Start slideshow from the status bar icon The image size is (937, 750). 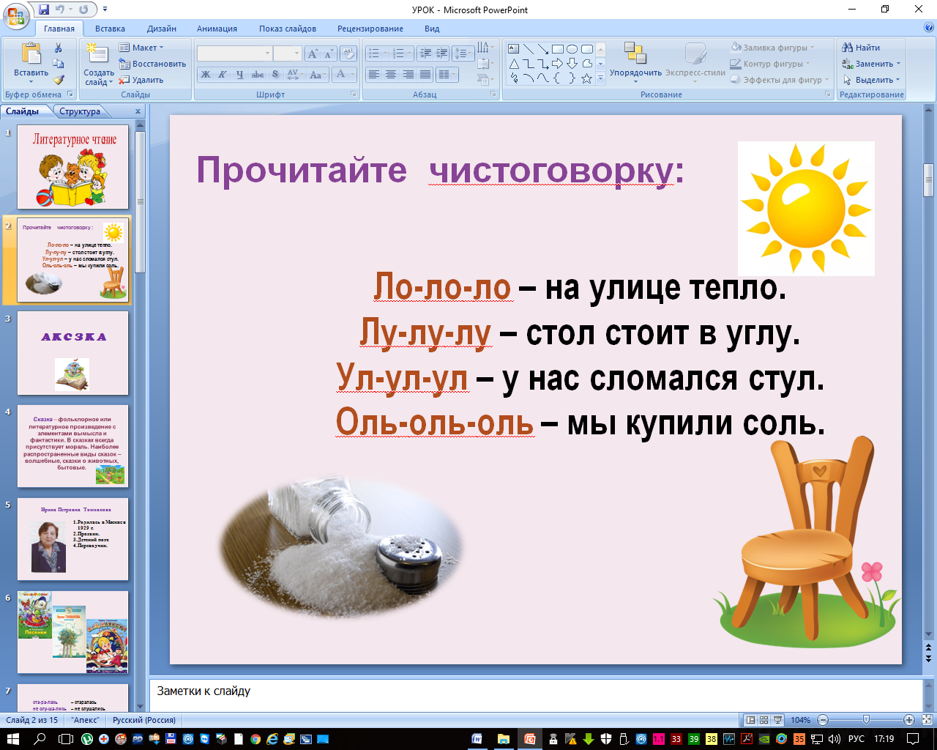(x=777, y=720)
